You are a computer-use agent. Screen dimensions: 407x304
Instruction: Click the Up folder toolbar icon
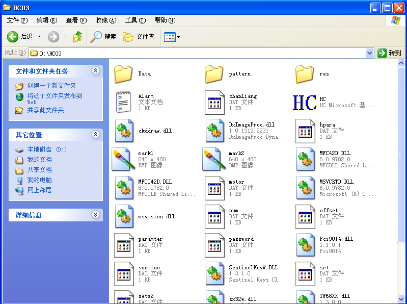coord(78,37)
